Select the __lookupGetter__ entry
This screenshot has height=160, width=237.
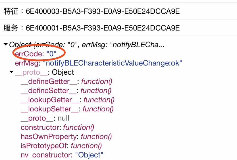[x=46, y=100]
